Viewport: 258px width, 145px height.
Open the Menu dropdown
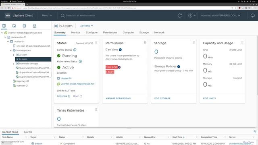tap(47, 15)
